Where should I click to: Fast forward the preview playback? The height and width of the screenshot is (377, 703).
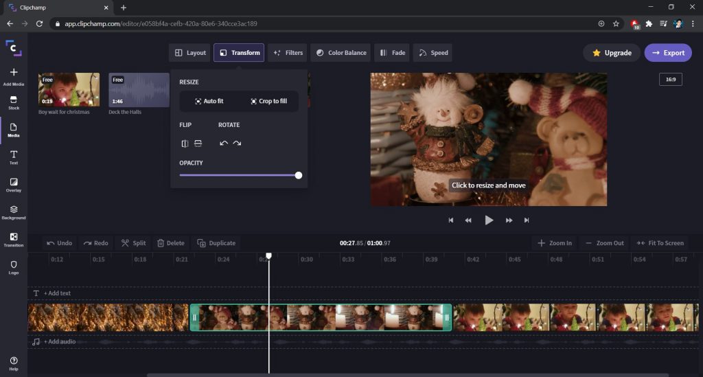(509, 220)
